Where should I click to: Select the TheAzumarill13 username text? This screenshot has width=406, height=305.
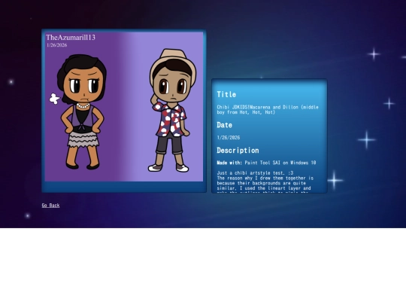71,38
